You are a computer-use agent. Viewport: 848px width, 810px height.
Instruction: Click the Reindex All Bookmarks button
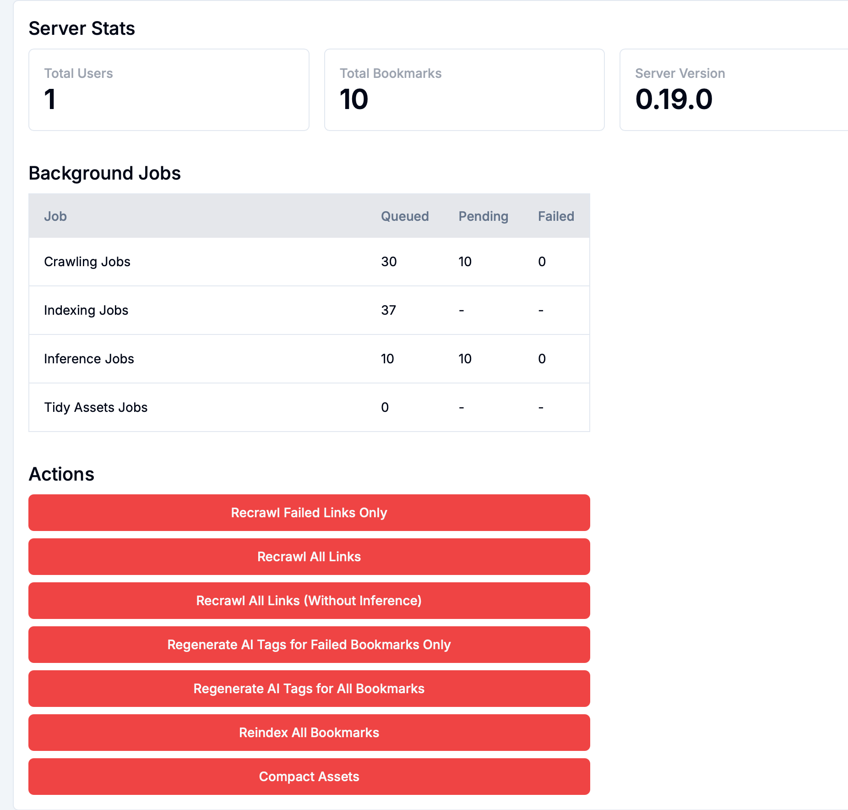click(x=309, y=733)
